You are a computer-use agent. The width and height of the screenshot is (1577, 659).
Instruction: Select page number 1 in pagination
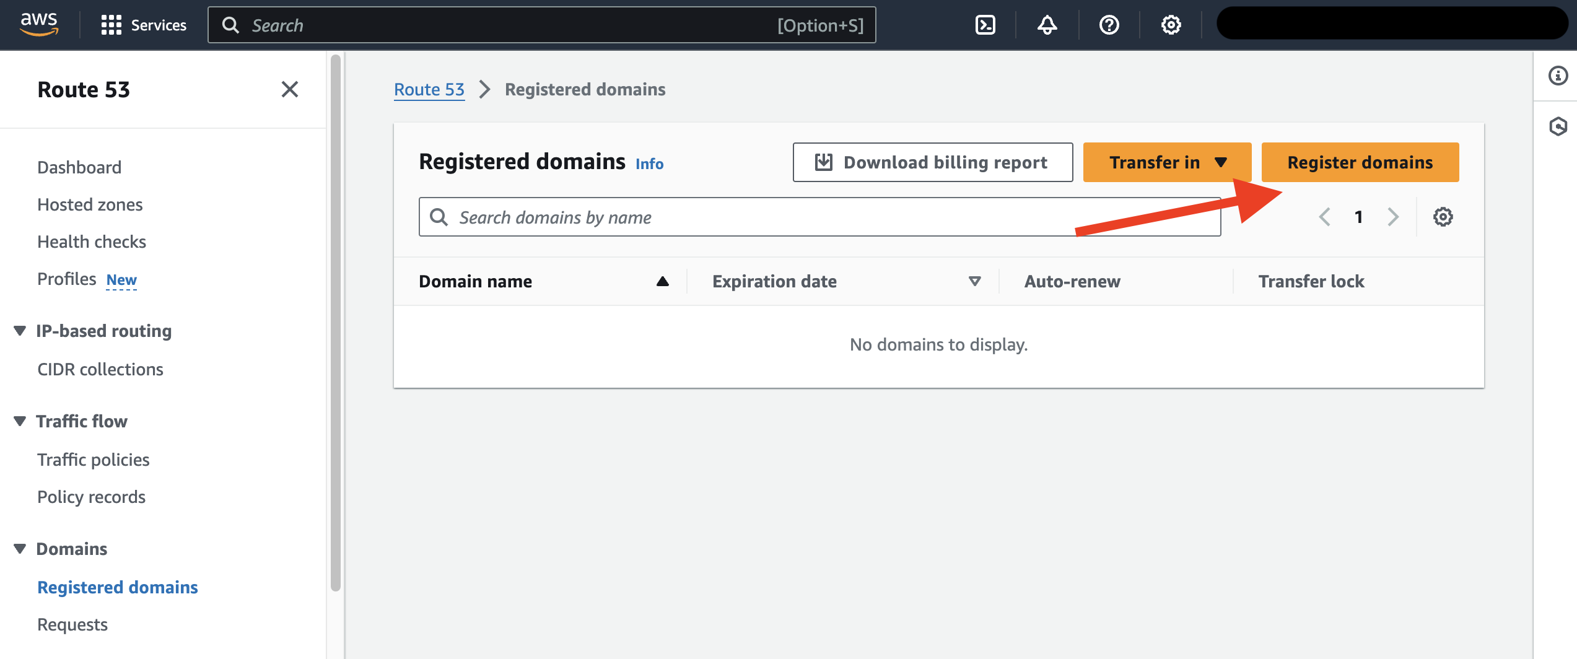pyautogui.click(x=1358, y=217)
